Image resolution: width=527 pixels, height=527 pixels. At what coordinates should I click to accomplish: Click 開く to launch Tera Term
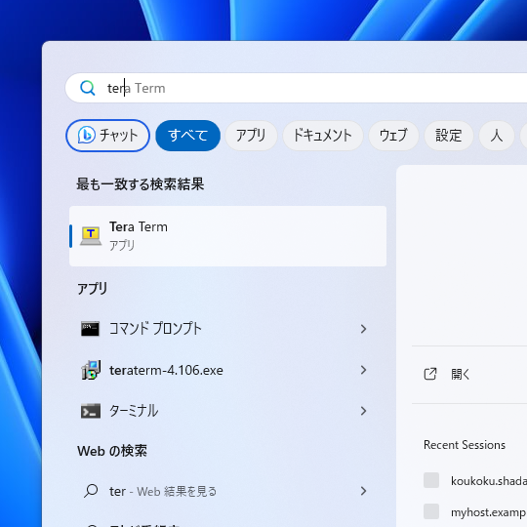coord(460,374)
